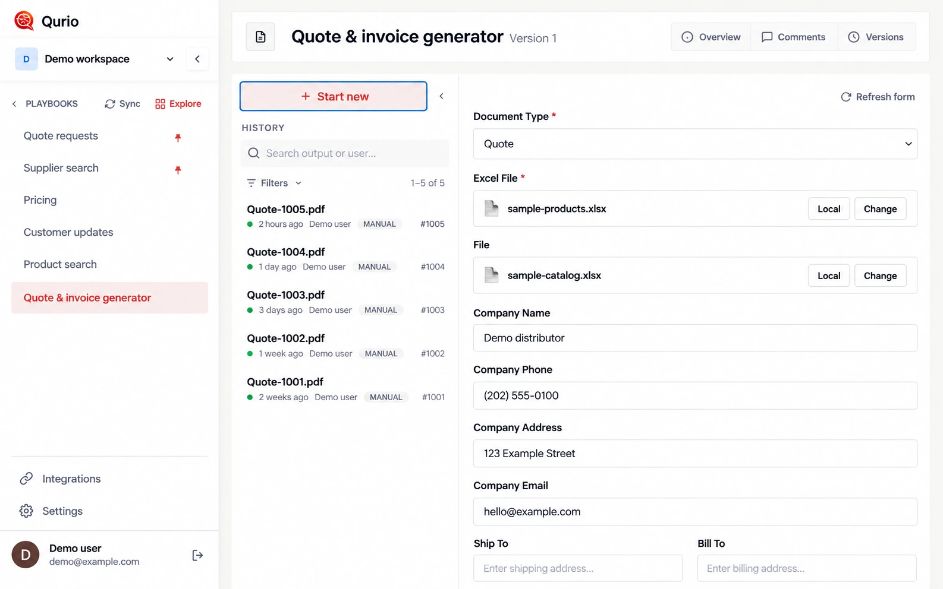Focus the Search output or user field

(345, 153)
